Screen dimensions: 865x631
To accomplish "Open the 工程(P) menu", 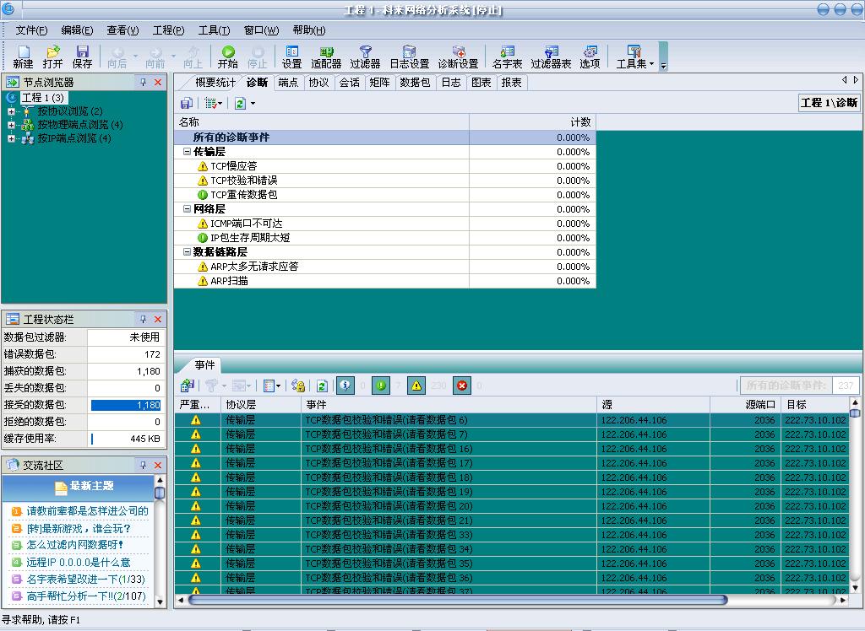I will pyautogui.click(x=167, y=30).
